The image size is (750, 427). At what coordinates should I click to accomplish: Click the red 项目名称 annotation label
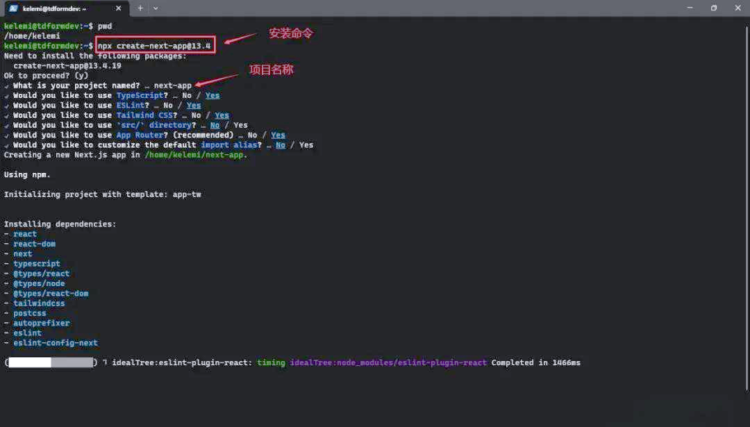pyautogui.click(x=272, y=69)
